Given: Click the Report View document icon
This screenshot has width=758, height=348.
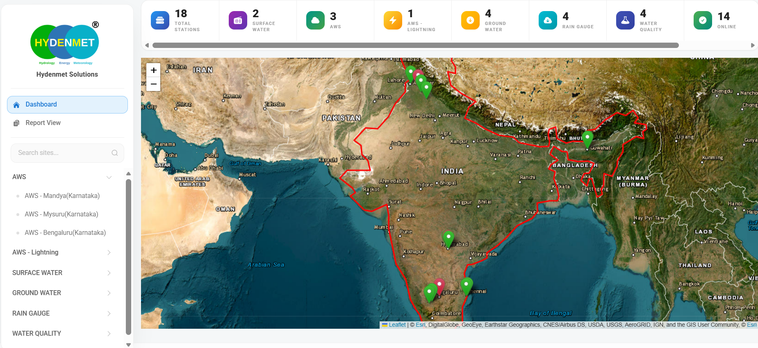Looking at the screenshot, I should (16, 123).
